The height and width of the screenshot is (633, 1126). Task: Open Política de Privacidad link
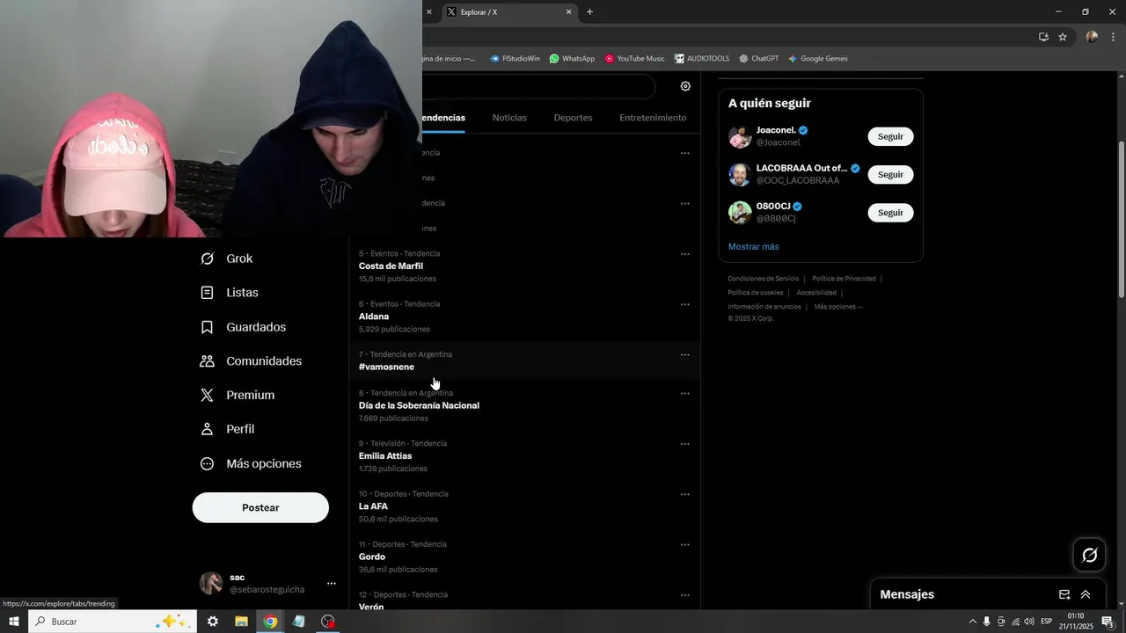click(844, 279)
